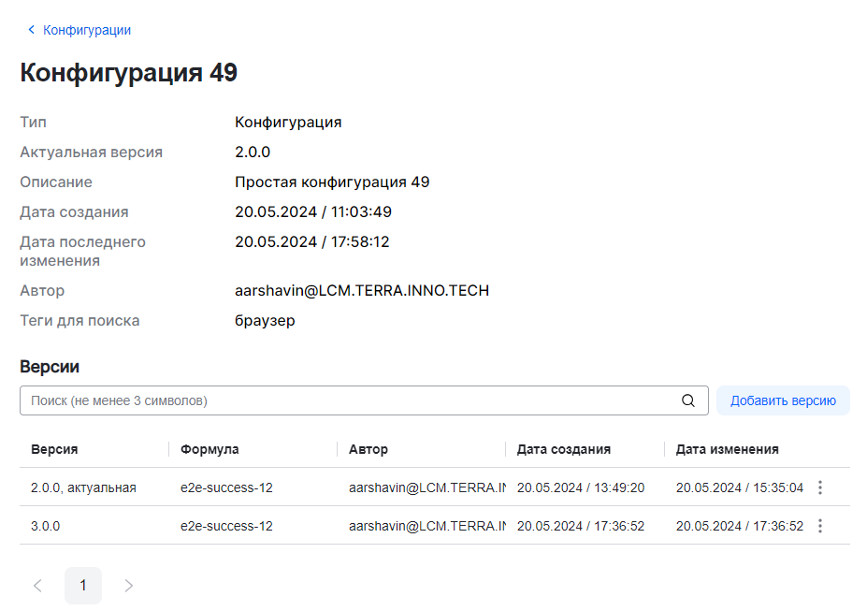867x611 pixels.
Task: Focus the versions search field
Action: 351,400
